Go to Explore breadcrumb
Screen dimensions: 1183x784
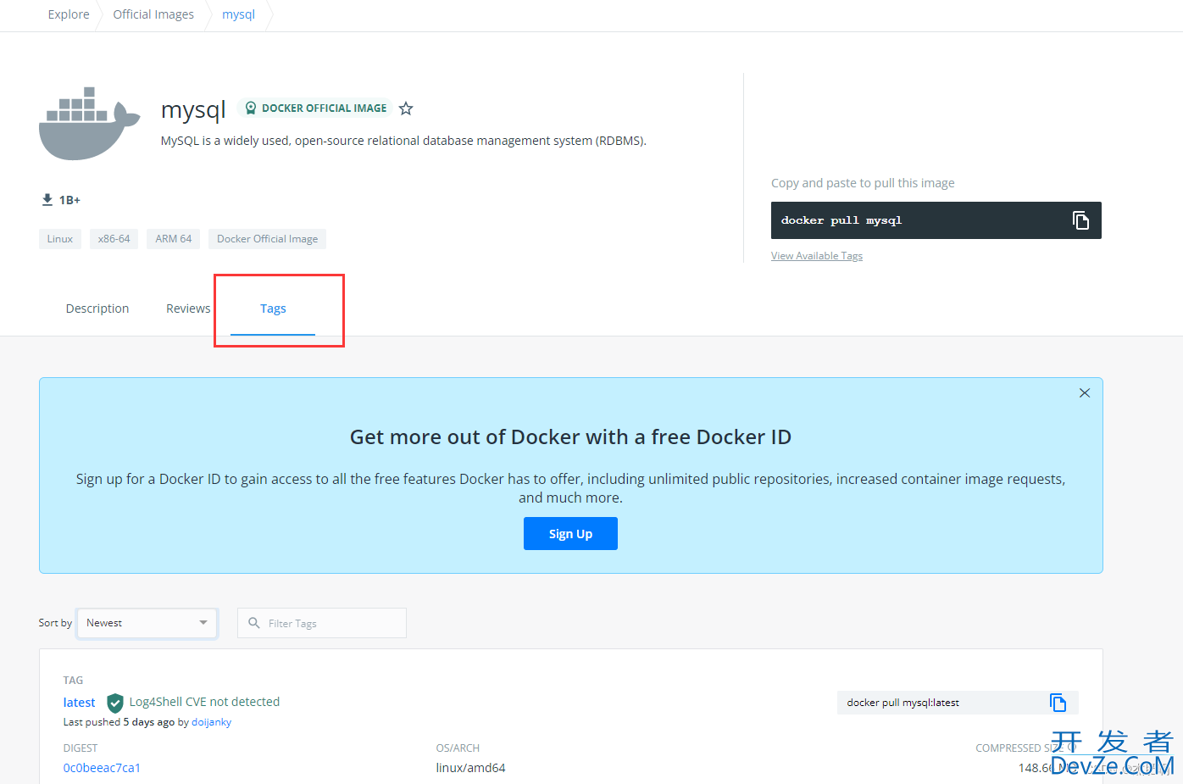(x=69, y=14)
